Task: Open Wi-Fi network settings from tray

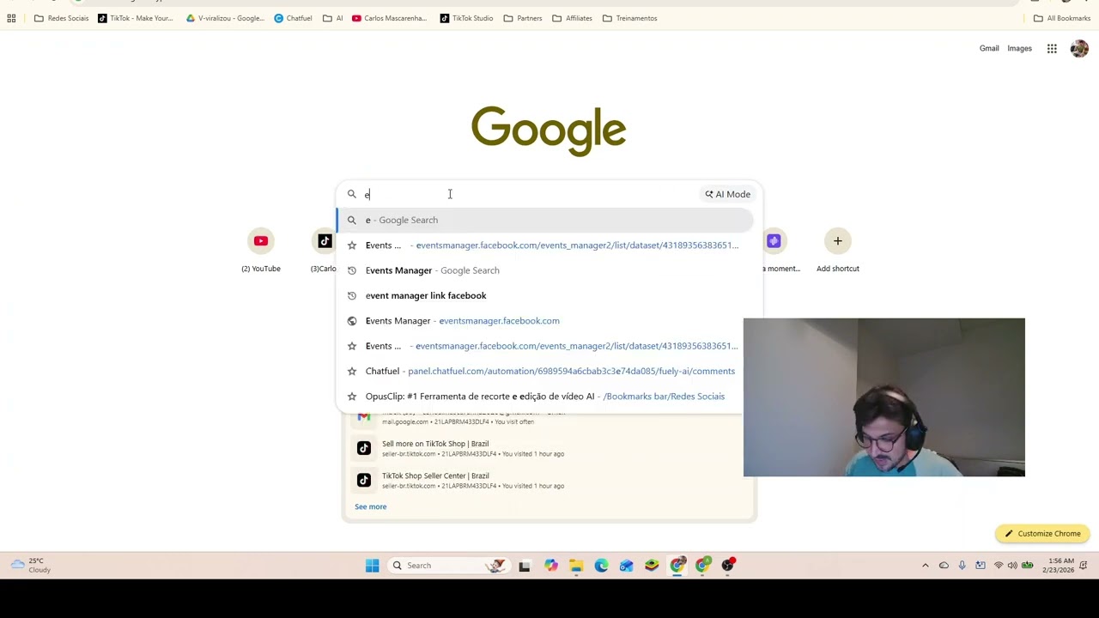Action: [998, 566]
